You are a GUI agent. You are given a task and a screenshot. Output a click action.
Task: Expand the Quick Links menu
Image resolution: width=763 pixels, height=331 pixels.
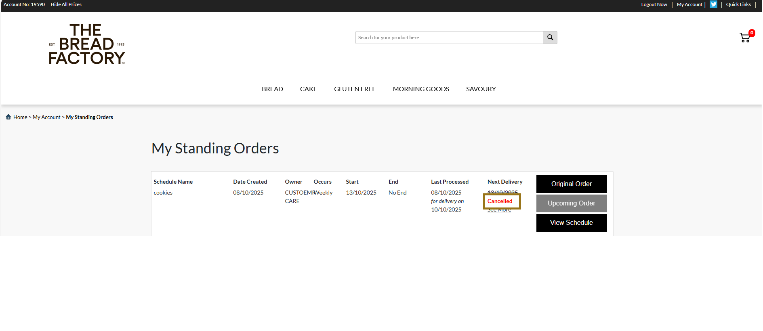click(x=738, y=4)
